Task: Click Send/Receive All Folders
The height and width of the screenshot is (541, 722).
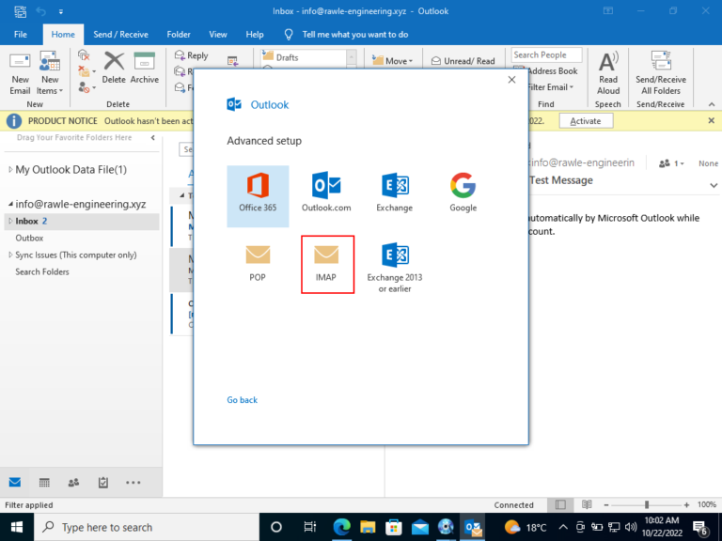Action: tap(661, 73)
